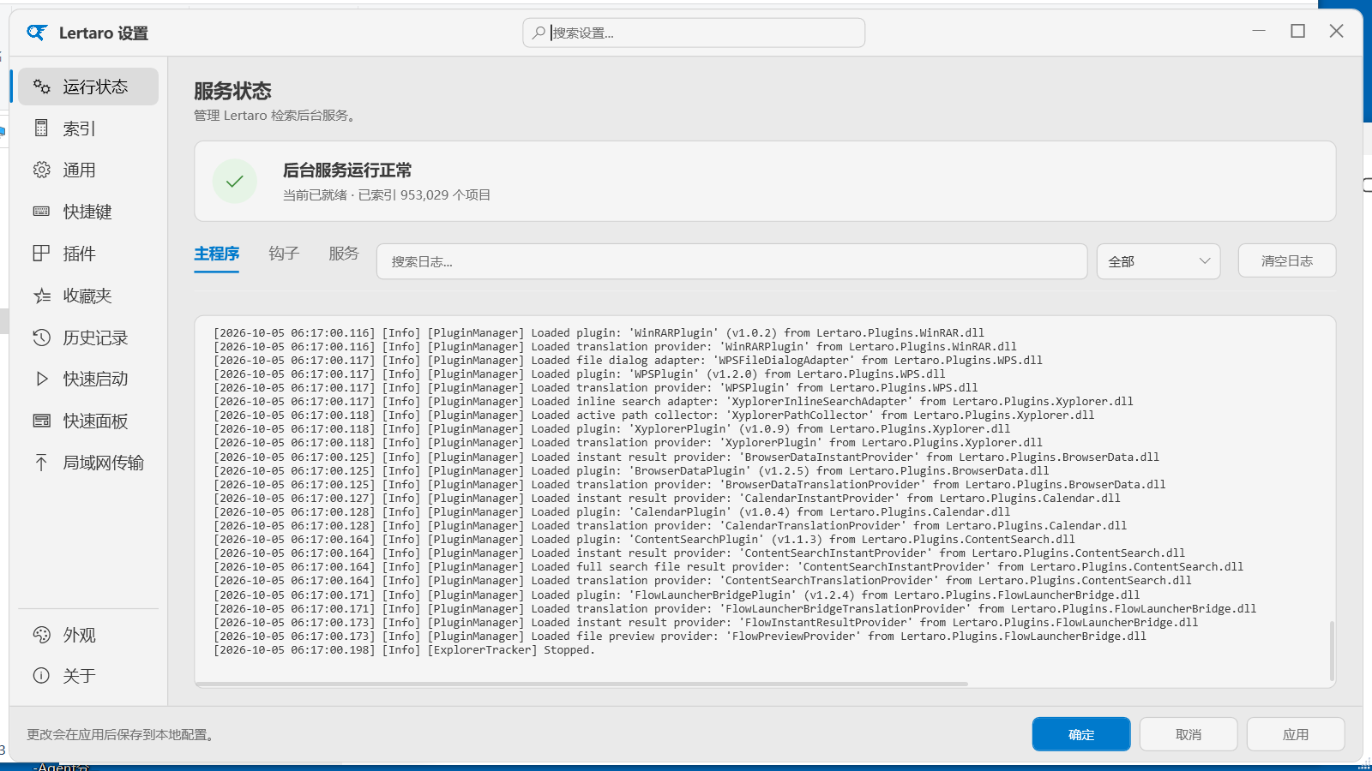
Task: Click the 'WPSFileDialogAdapter' log line
Action: pyautogui.click(x=628, y=361)
